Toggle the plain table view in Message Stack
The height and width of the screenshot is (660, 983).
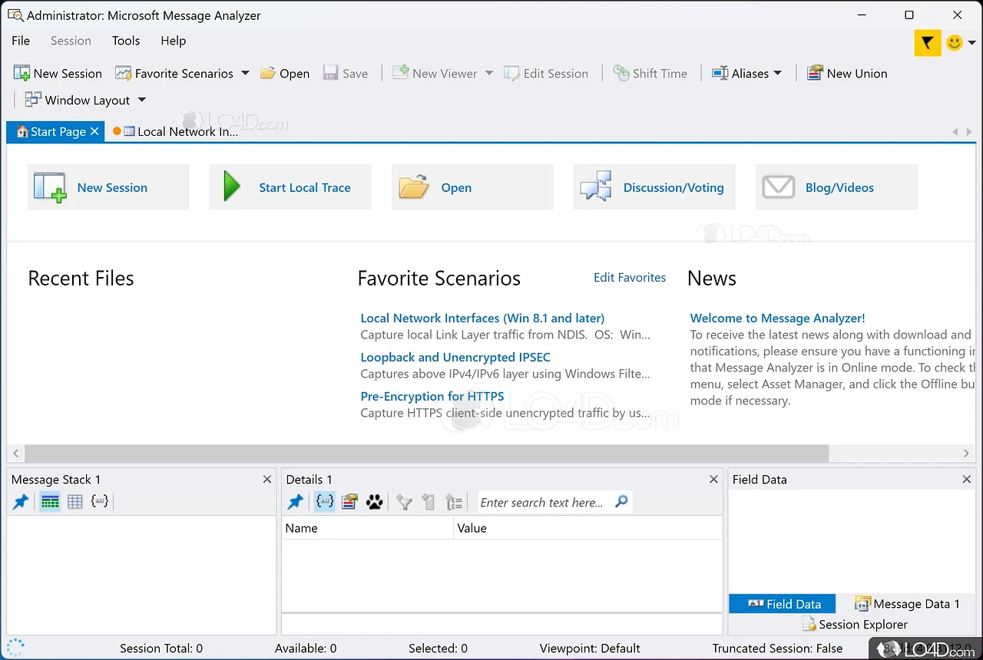74,502
